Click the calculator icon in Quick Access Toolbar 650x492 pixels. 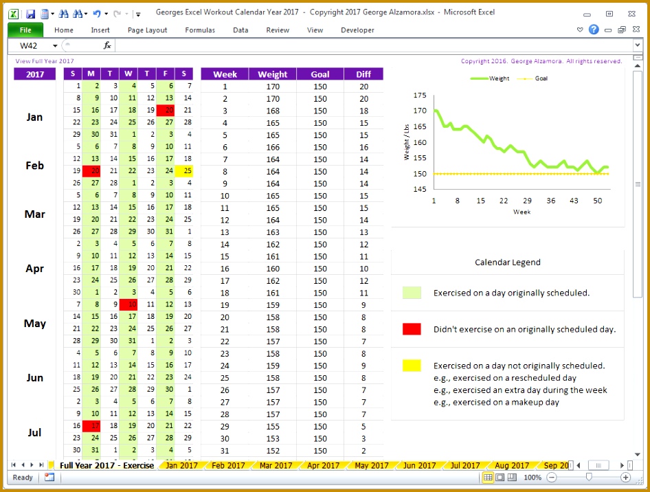coord(45,14)
